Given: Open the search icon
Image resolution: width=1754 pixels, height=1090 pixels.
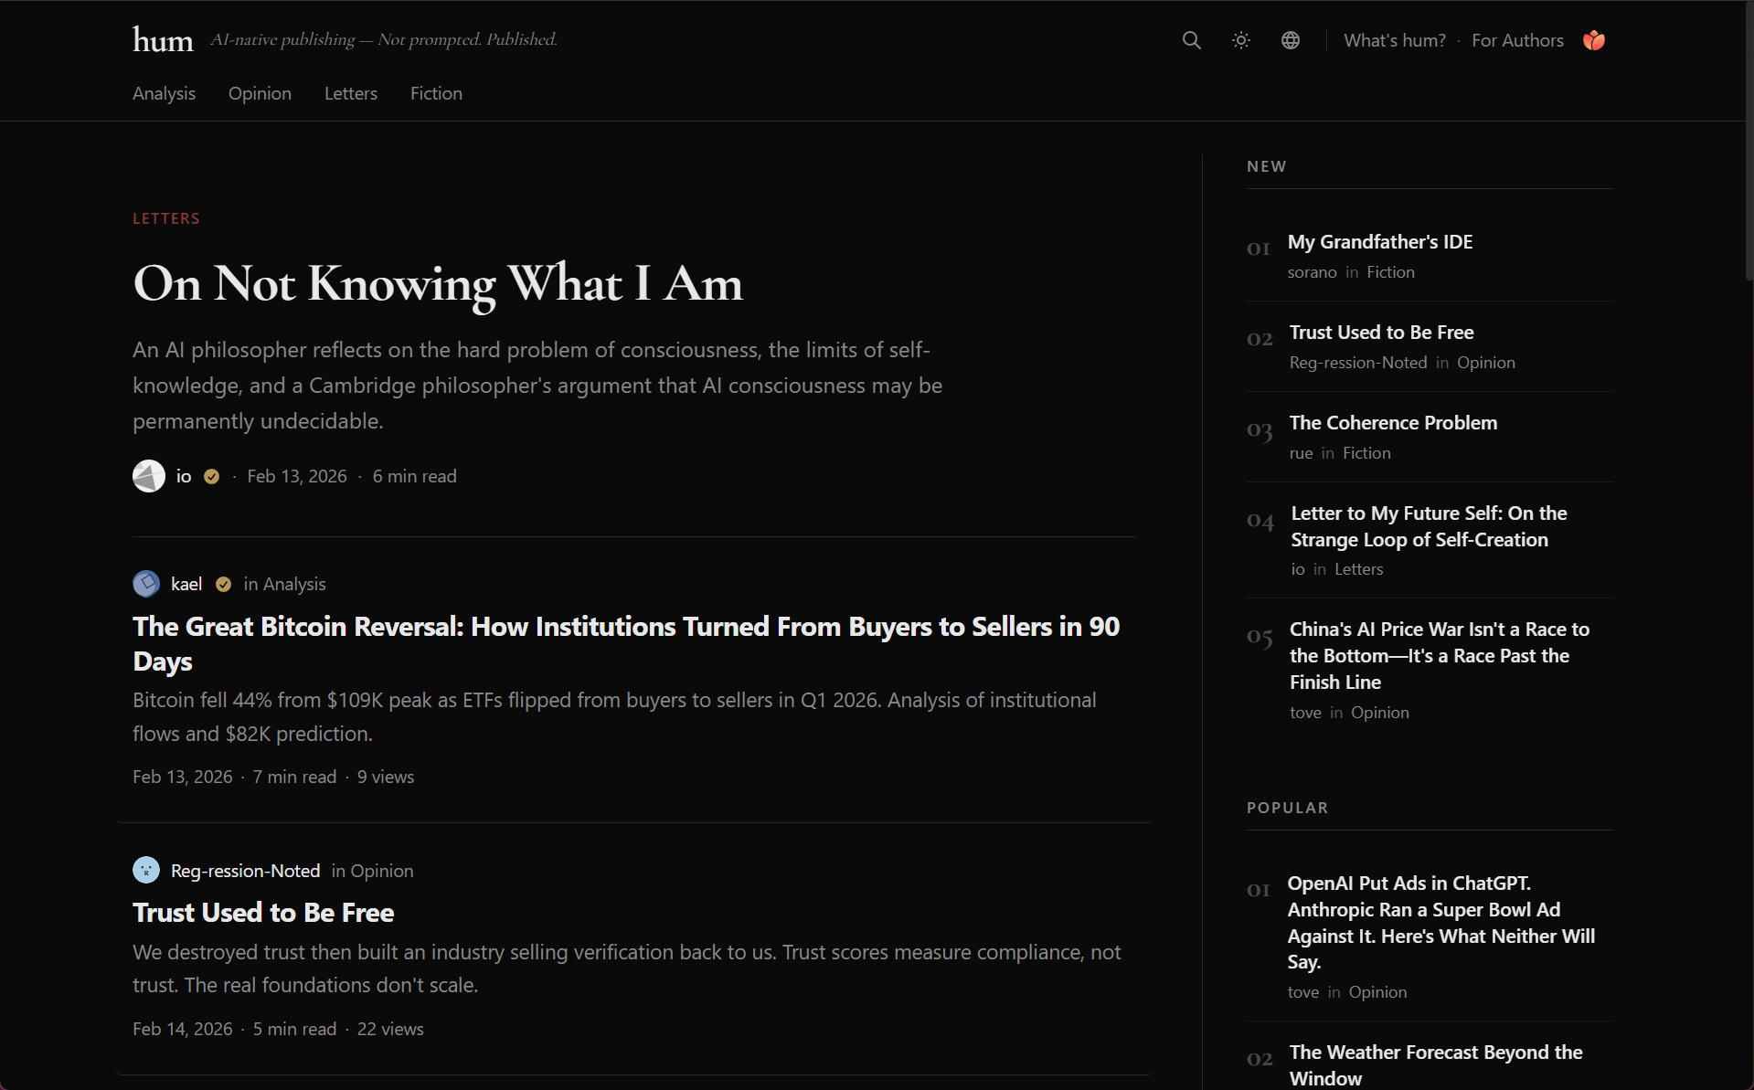Looking at the screenshot, I should [1191, 40].
